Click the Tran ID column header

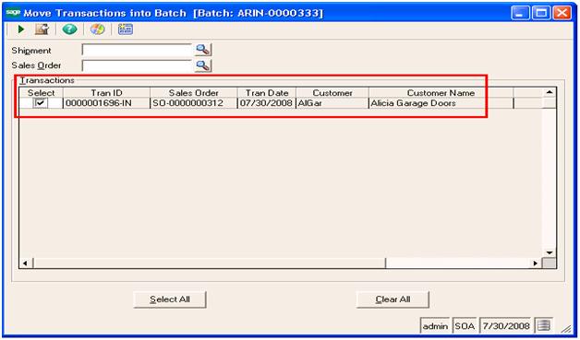pyautogui.click(x=106, y=93)
